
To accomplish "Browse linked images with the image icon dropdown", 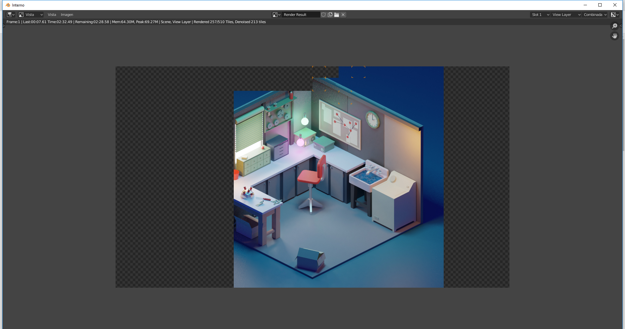I will [x=276, y=15].
